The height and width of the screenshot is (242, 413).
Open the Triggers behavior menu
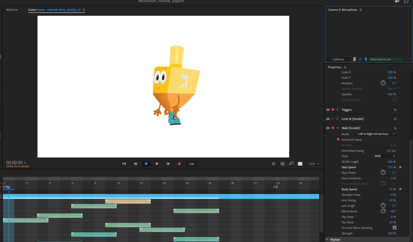click(395, 110)
